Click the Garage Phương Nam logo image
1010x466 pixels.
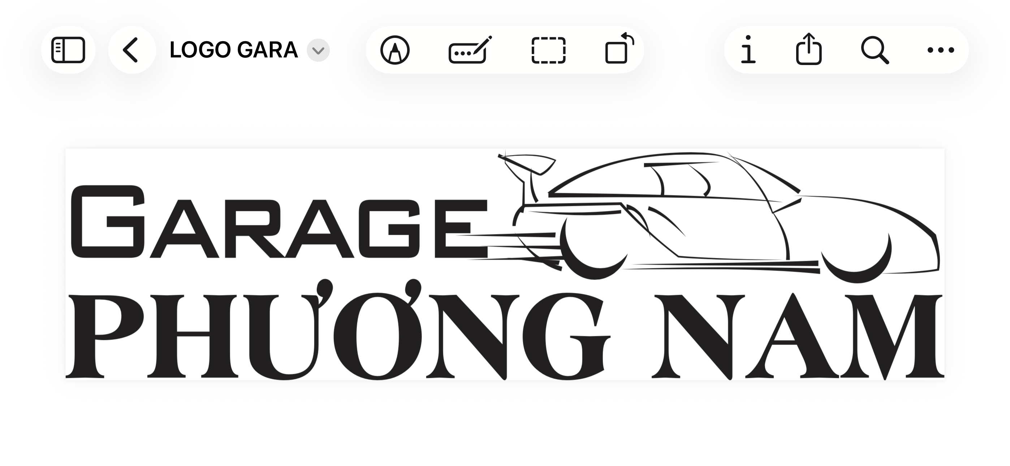click(x=505, y=264)
